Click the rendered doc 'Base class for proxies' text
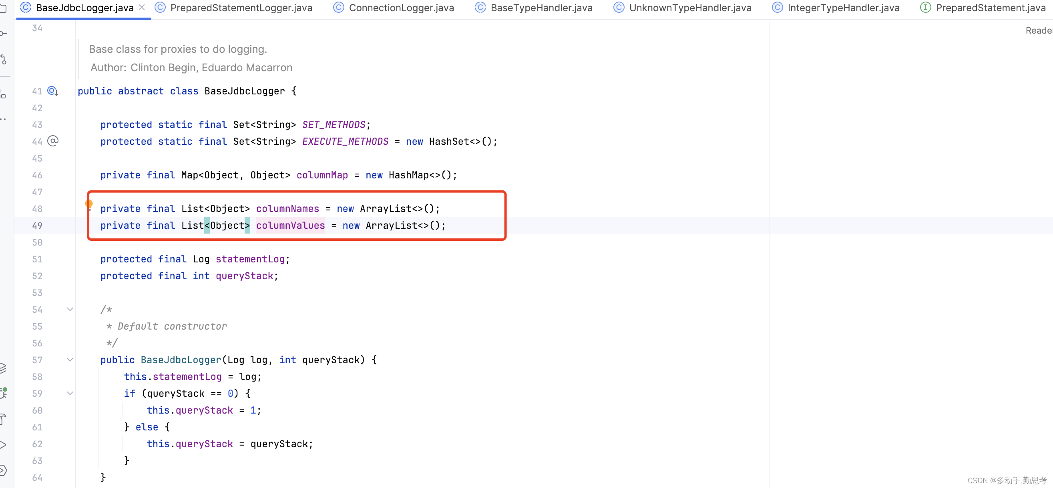This screenshot has width=1053, height=488. 178,49
